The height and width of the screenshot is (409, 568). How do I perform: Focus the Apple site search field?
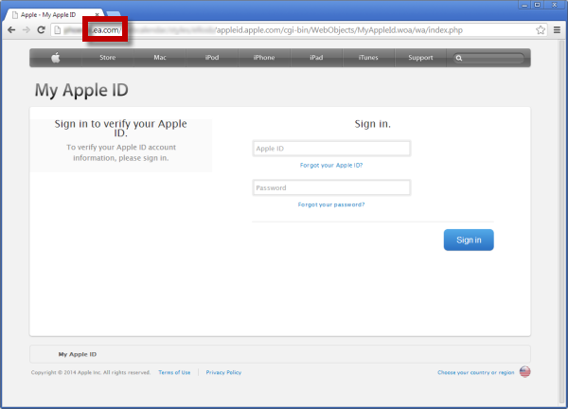pos(488,58)
